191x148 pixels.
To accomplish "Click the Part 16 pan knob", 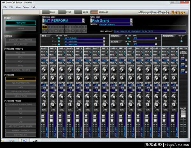I will coord(174,105).
